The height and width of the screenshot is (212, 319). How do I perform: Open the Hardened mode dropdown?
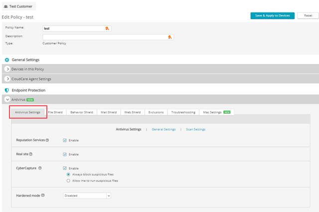[87, 196]
